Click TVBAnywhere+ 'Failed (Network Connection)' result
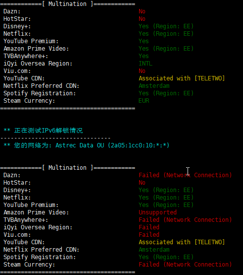The height and width of the screenshot is (275, 243). click(185, 220)
